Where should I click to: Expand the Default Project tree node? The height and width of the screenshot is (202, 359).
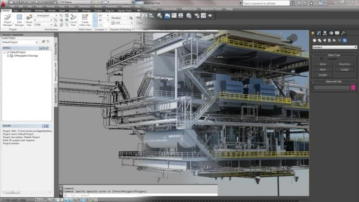point(4,52)
